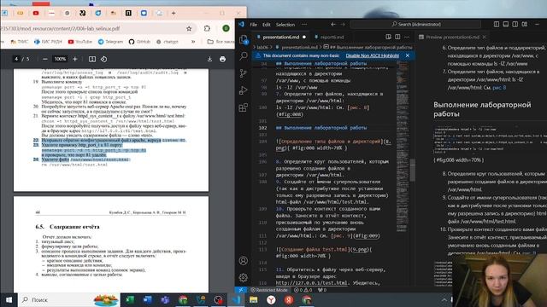The height and width of the screenshot is (307, 547).
Task: Open Edit menu in VS Code
Action: (x=267, y=25)
